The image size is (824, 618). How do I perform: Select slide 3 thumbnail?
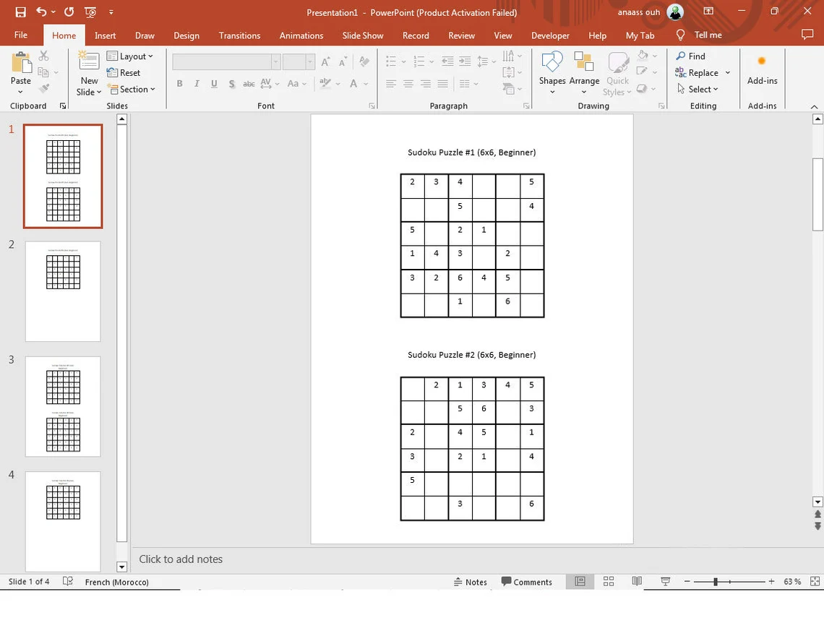(63, 406)
